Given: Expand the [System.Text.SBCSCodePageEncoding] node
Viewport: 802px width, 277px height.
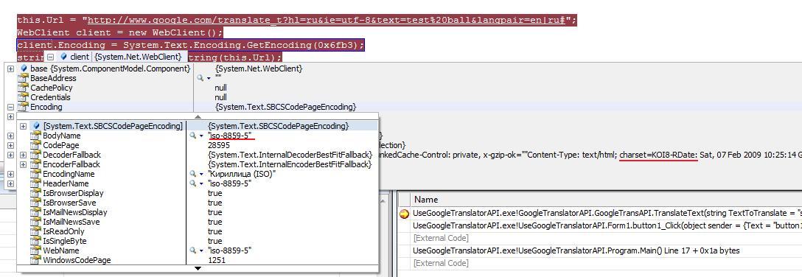Looking at the screenshot, I should coord(23,126).
